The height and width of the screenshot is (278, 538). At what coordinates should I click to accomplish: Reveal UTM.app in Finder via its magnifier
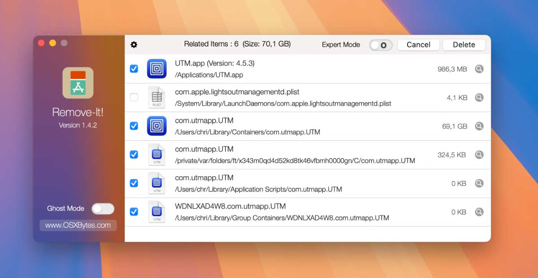pos(479,69)
